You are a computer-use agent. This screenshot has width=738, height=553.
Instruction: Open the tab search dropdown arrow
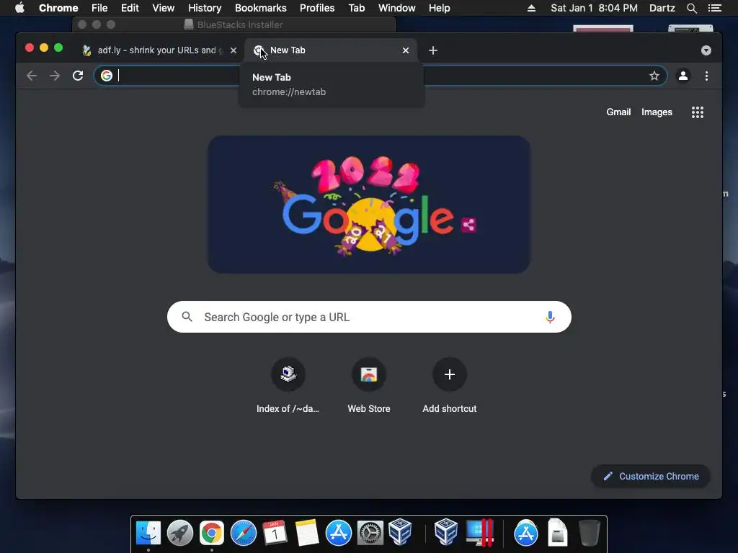pyautogui.click(x=706, y=50)
